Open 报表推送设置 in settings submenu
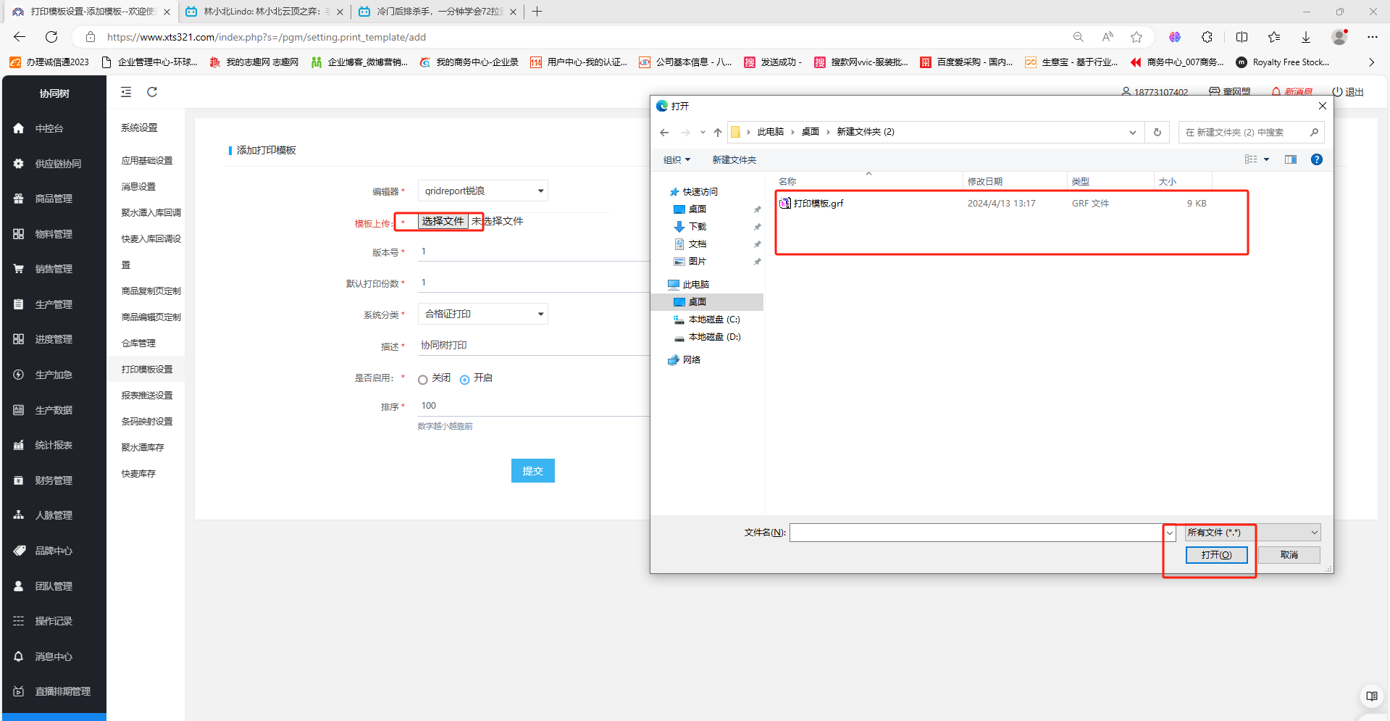Viewport: 1390px width, 721px height. click(x=147, y=396)
